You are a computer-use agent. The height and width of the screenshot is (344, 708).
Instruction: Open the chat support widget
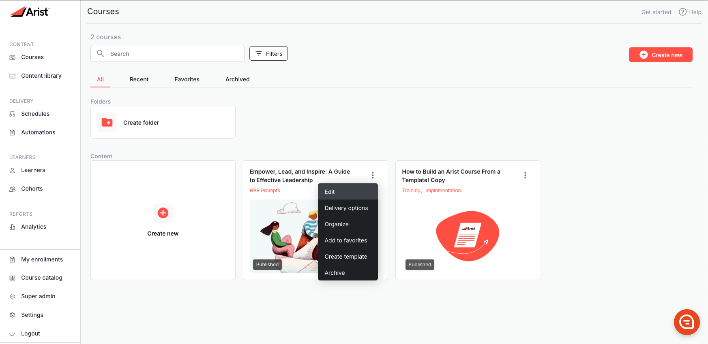click(687, 322)
